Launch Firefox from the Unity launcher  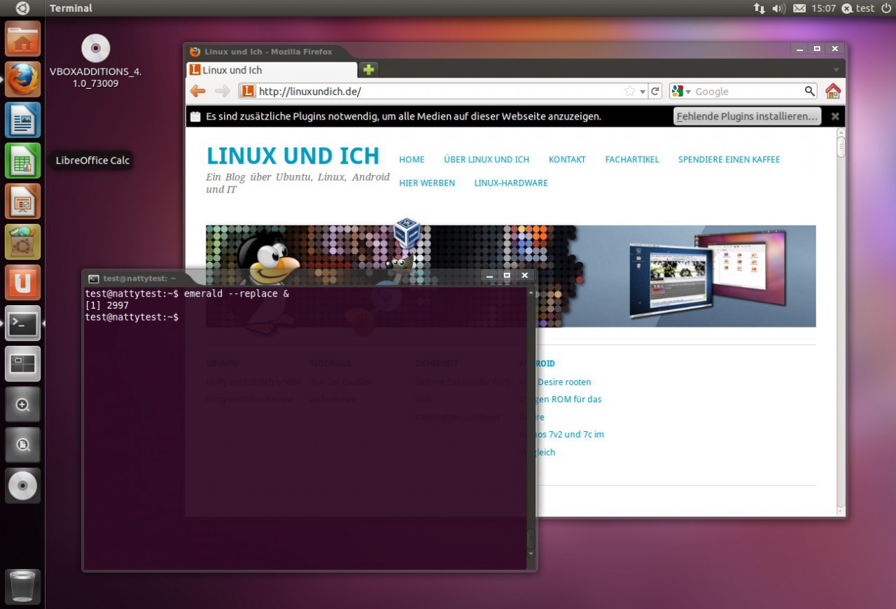[23, 79]
